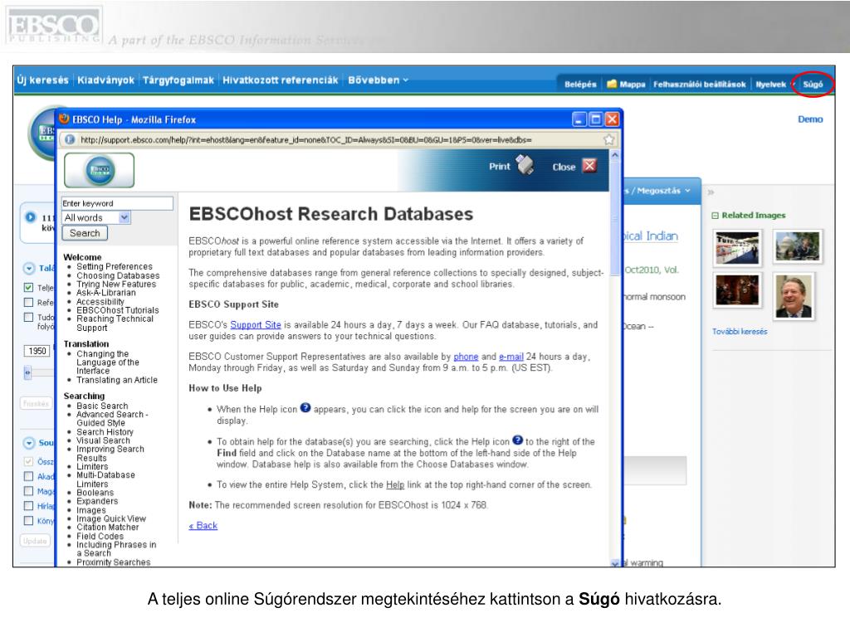Screen dimensions: 850x637
Task: Click the bookmark star icon in address bar
Action: click(x=608, y=139)
